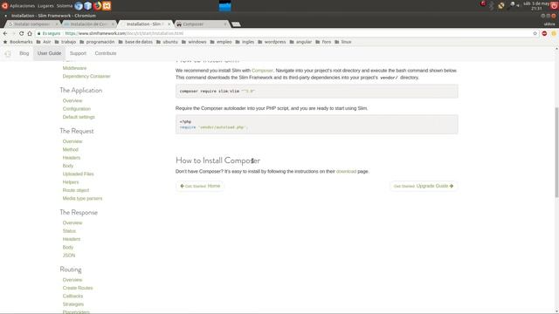Open the 'base de datos' bookmarks folder
Screen dimensions: 559x314
point(135,42)
